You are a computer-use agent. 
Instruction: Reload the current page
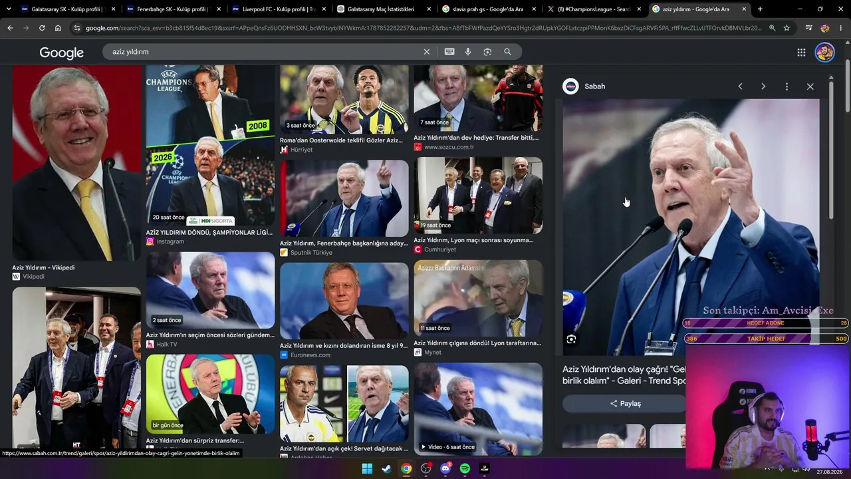pyautogui.click(x=42, y=28)
